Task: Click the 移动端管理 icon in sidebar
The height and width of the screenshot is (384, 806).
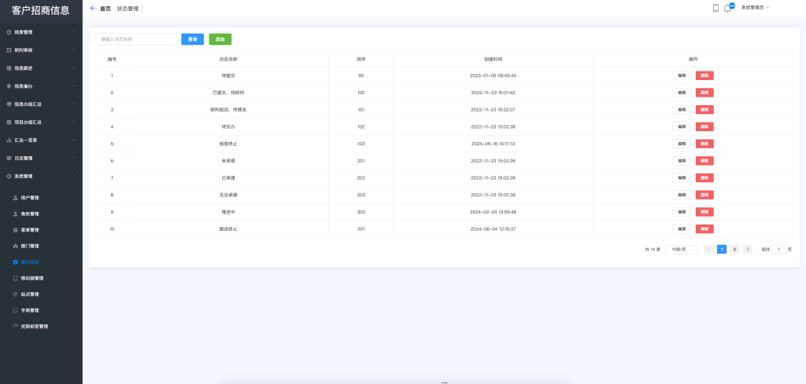Action: 16,278
